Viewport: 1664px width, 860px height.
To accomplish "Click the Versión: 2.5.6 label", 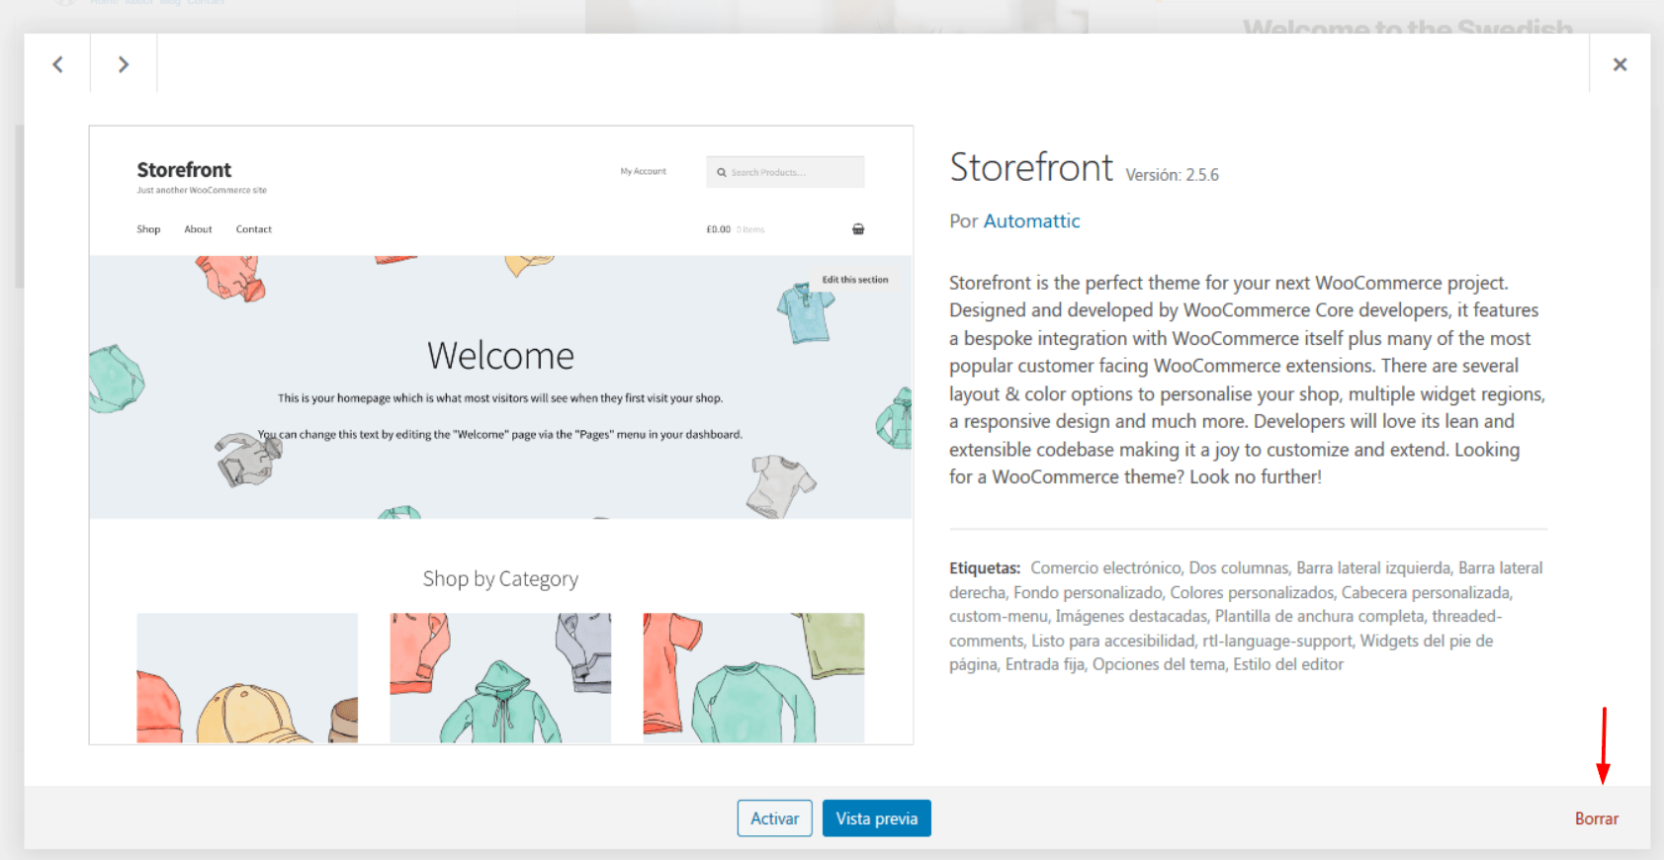I will (x=1172, y=175).
